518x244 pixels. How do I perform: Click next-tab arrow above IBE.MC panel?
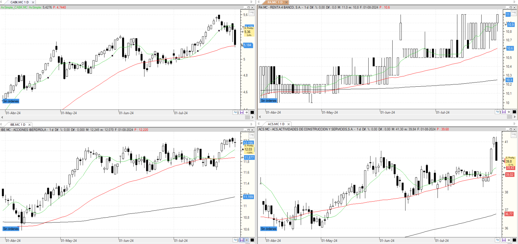pos(251,124)
